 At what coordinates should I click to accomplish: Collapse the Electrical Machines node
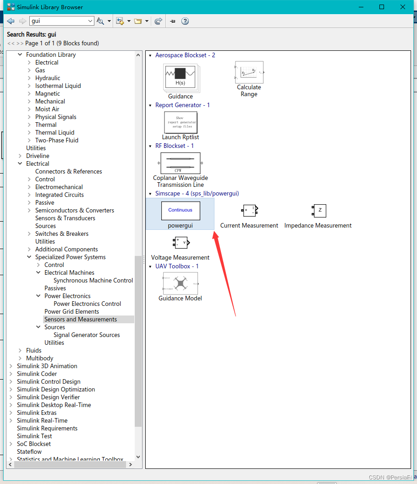click(x=38, y=272)
